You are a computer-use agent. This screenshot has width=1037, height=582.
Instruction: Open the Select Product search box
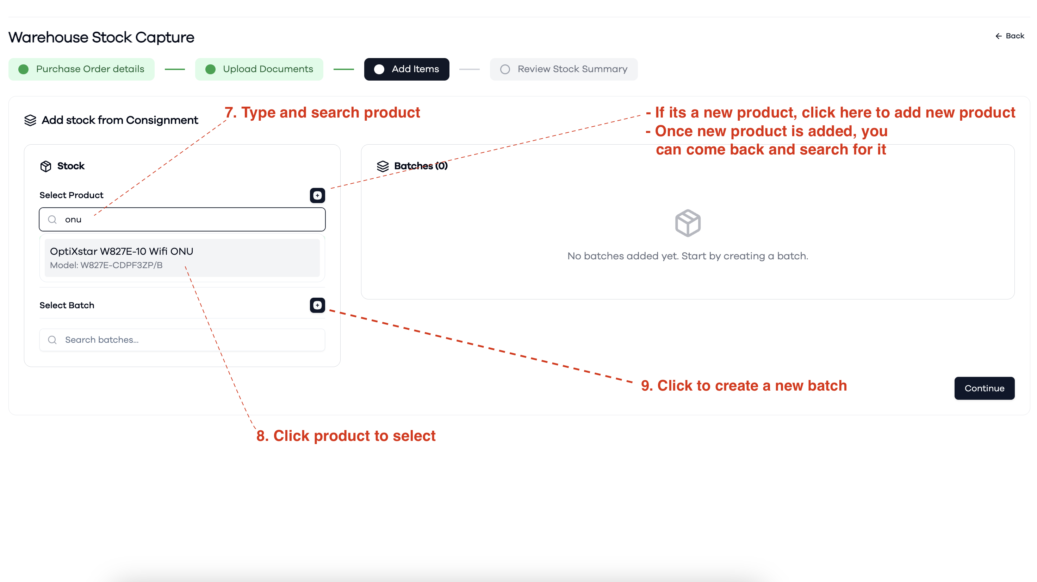click(182, 220)
